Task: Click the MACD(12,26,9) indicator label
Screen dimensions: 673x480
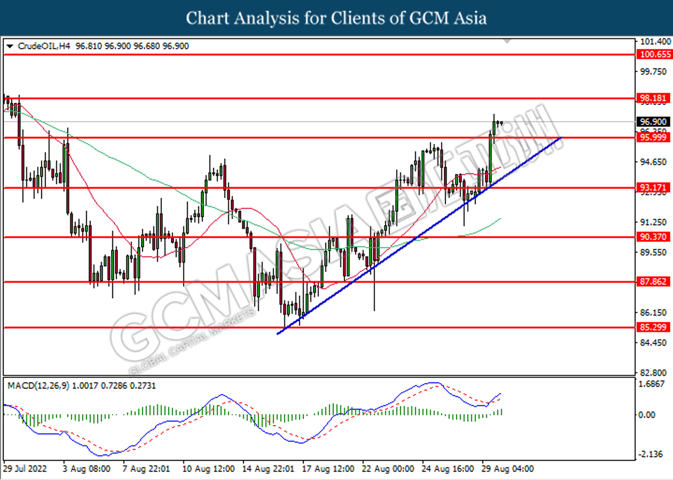Action: pos(38,385)
